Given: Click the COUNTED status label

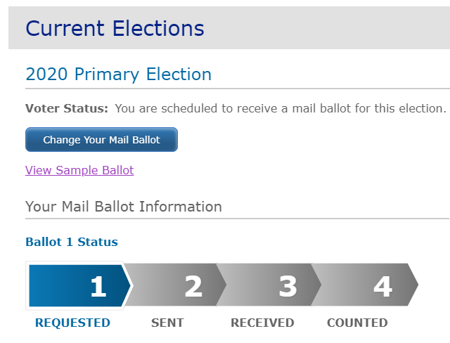Looking at the screenshot, I should coord(357,323).
